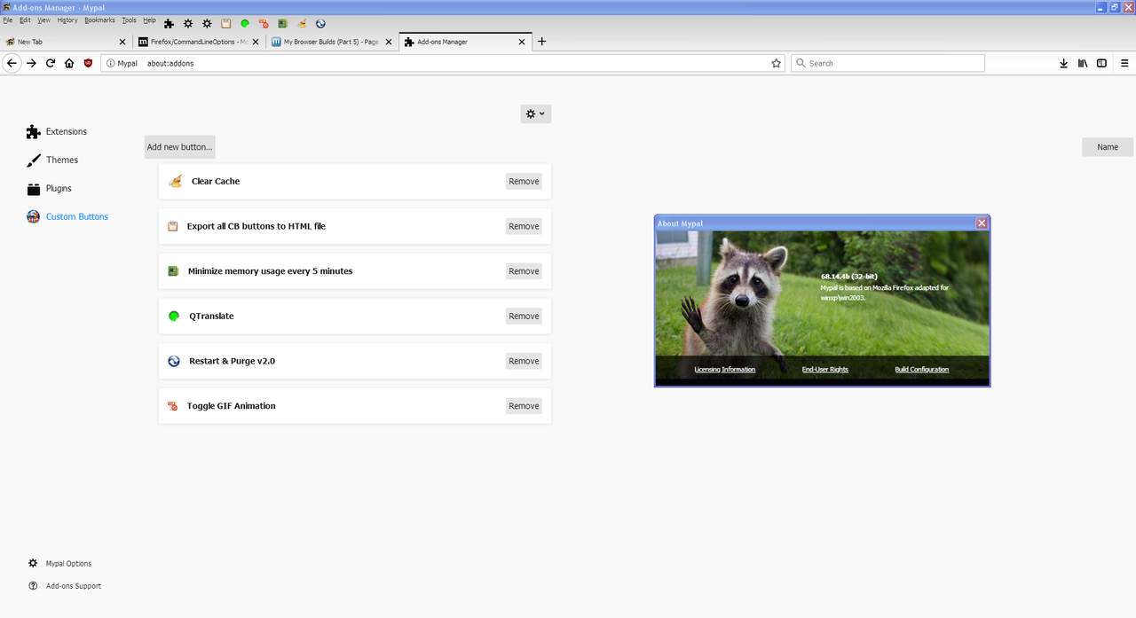This screenshot has width=1136, height=618.
Task: Click the Restart & Purge globe toolbar icon
Action: pos(320,23)
